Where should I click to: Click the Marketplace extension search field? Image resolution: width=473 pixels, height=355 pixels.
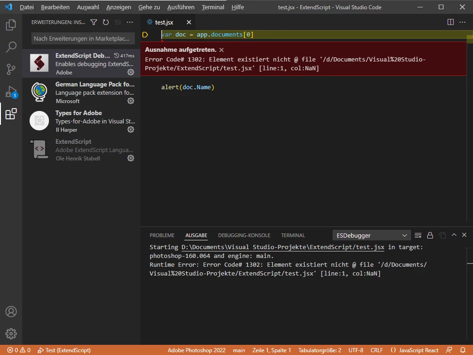[83, 39]
